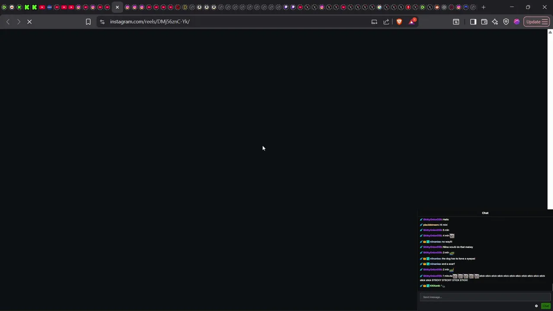The height and width of the screenshot is (311, 553).
Task: Click the page scrollbar up arrow
Action: (550, 32)
